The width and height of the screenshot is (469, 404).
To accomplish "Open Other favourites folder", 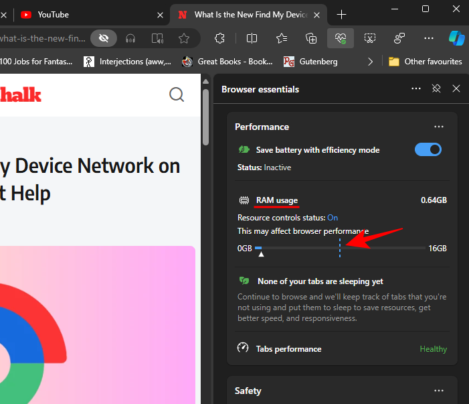I will point(425,62).
